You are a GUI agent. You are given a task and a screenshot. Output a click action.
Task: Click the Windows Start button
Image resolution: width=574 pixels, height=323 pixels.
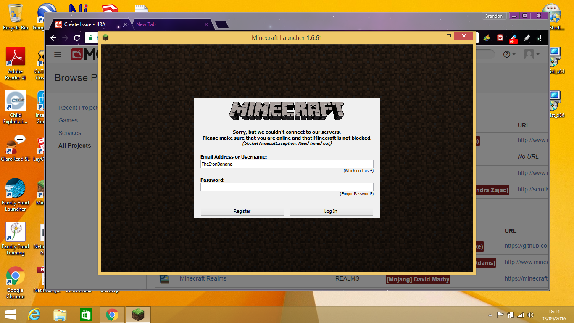11,315
